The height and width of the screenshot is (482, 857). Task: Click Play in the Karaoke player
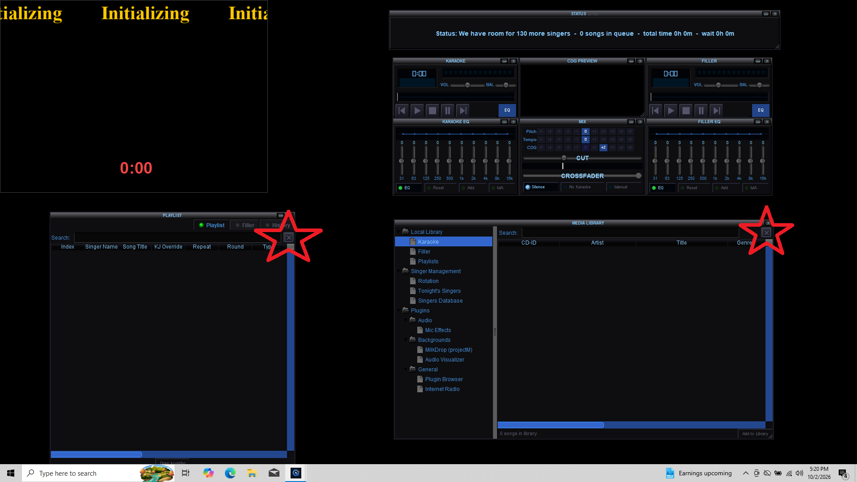[417, 111]
